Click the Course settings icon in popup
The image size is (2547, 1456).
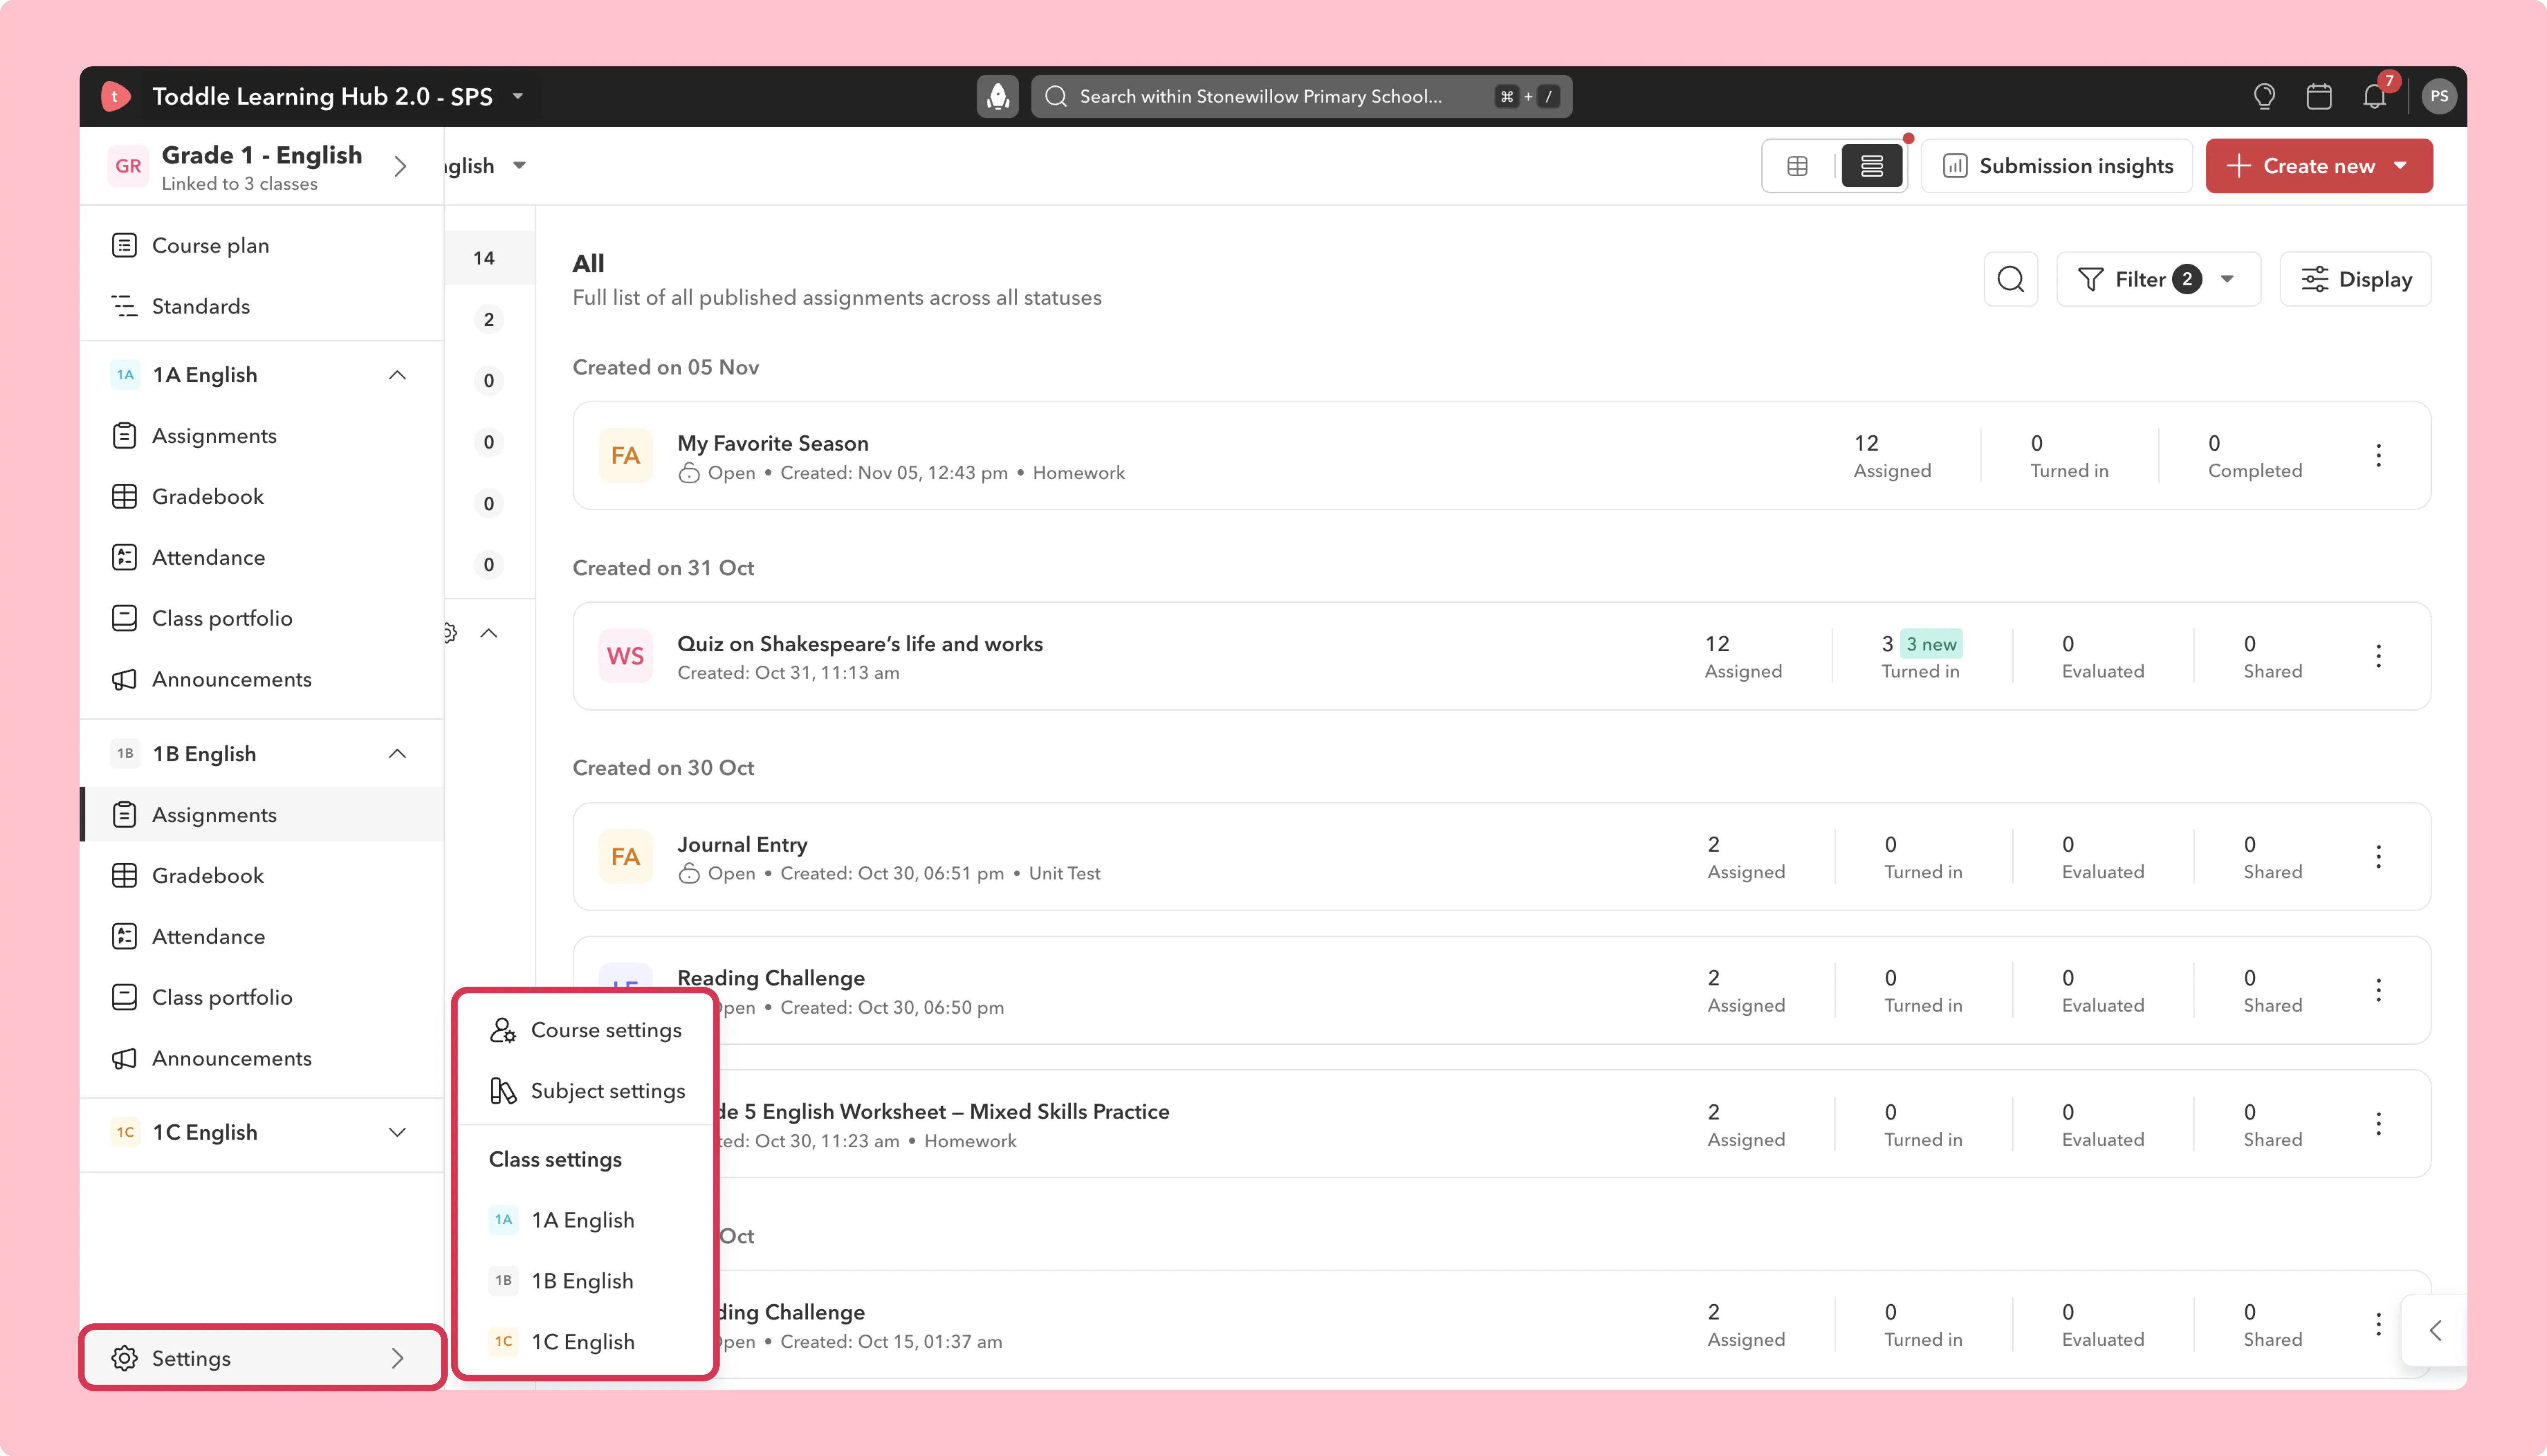point(503,1030)
